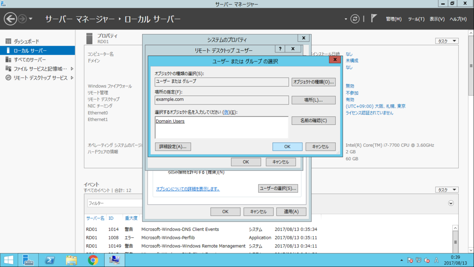Screen dimensions: 474x267
Task: Click OK in システムのプロパティ dialog
Action: pyautogui.click(x=225, y=212)
